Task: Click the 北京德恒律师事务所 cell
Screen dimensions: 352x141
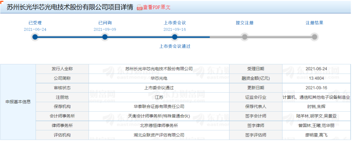Action: coord(159,125)
